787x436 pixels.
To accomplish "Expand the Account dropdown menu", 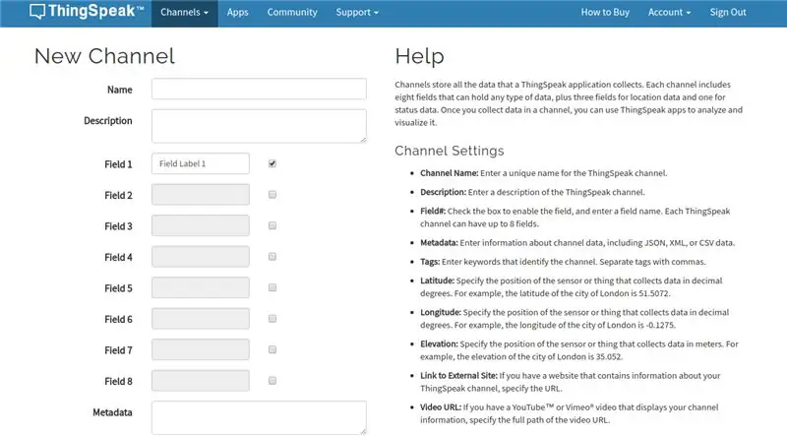I will (669, 12).
